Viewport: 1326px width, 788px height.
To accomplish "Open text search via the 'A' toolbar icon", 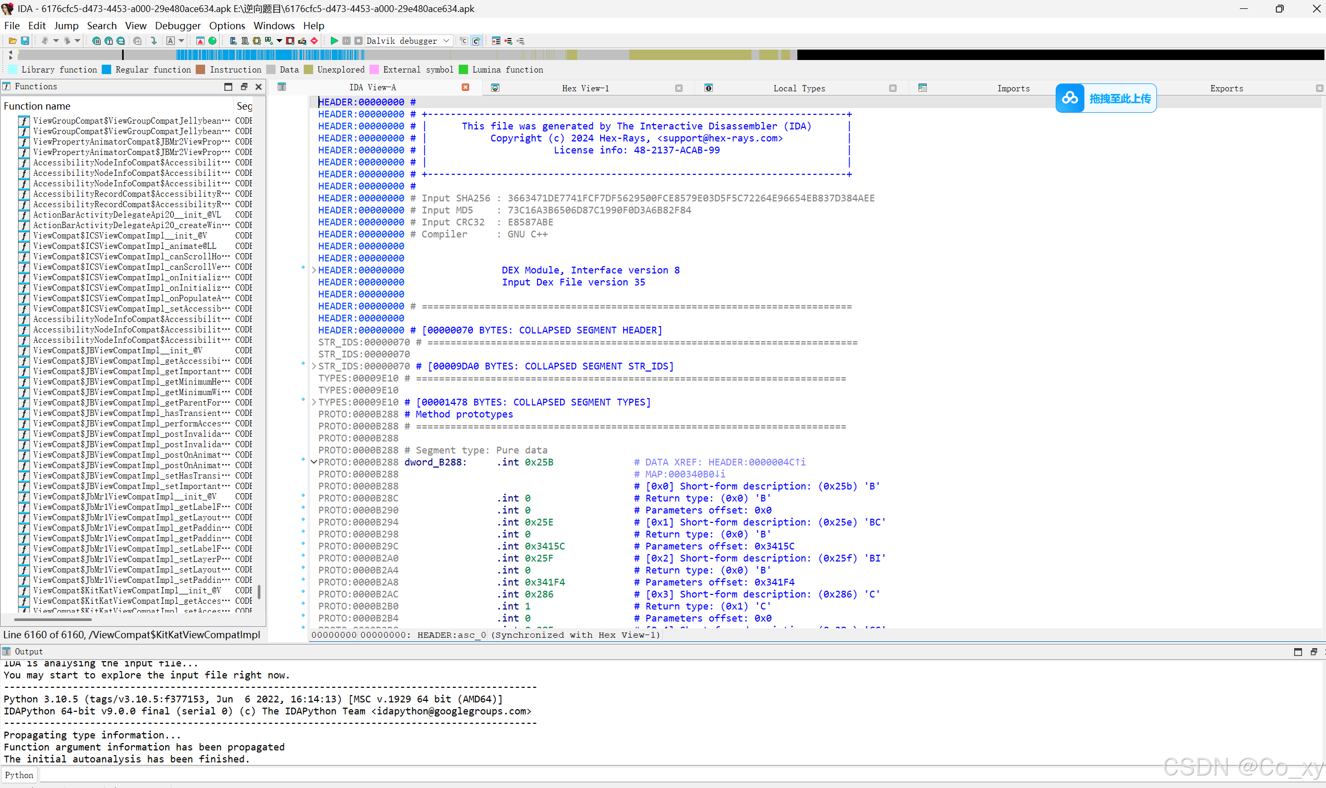I will pos(171,41).
